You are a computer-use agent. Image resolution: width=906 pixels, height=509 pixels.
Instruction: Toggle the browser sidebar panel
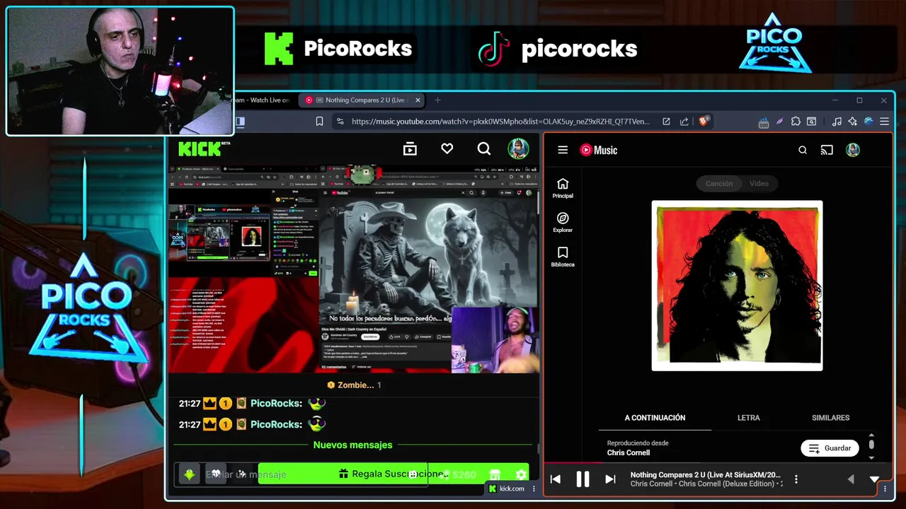click(x=240, y=122)
